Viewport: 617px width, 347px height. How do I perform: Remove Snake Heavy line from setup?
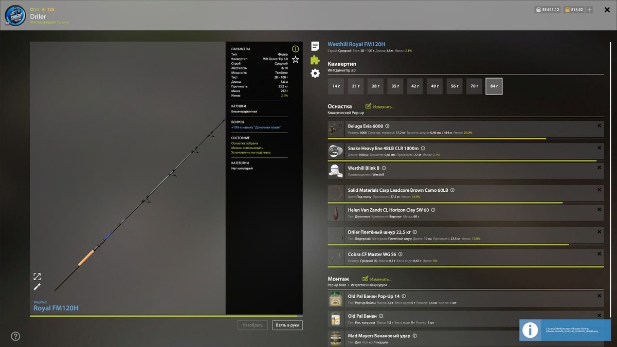point(599,148)
